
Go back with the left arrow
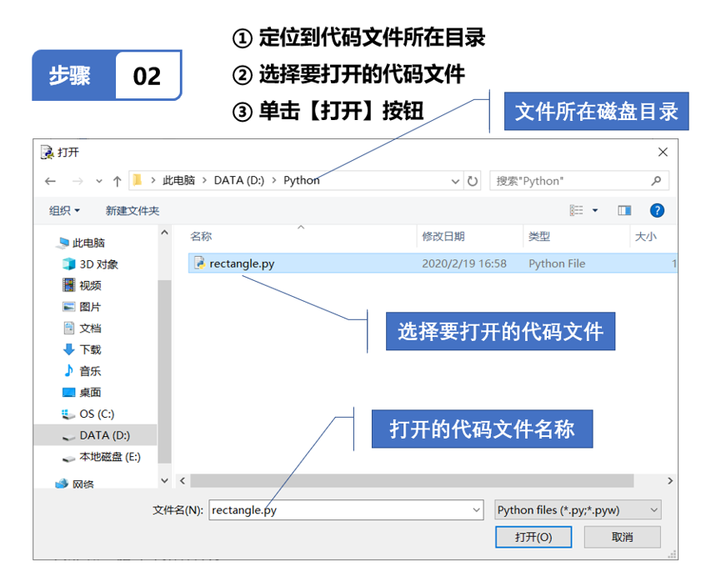click(51, 181)
